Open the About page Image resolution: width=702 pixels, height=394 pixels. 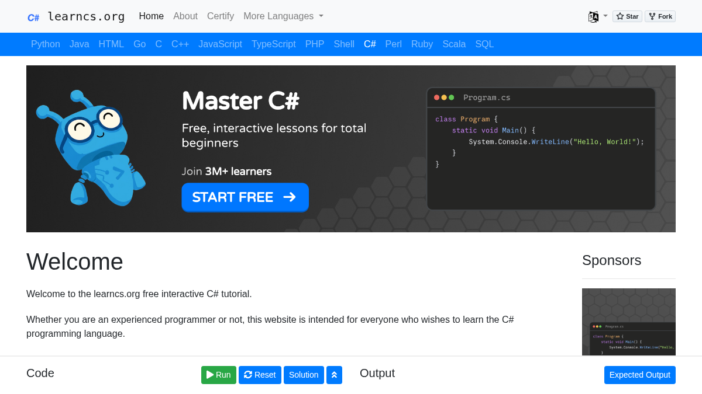pos(185,16)
